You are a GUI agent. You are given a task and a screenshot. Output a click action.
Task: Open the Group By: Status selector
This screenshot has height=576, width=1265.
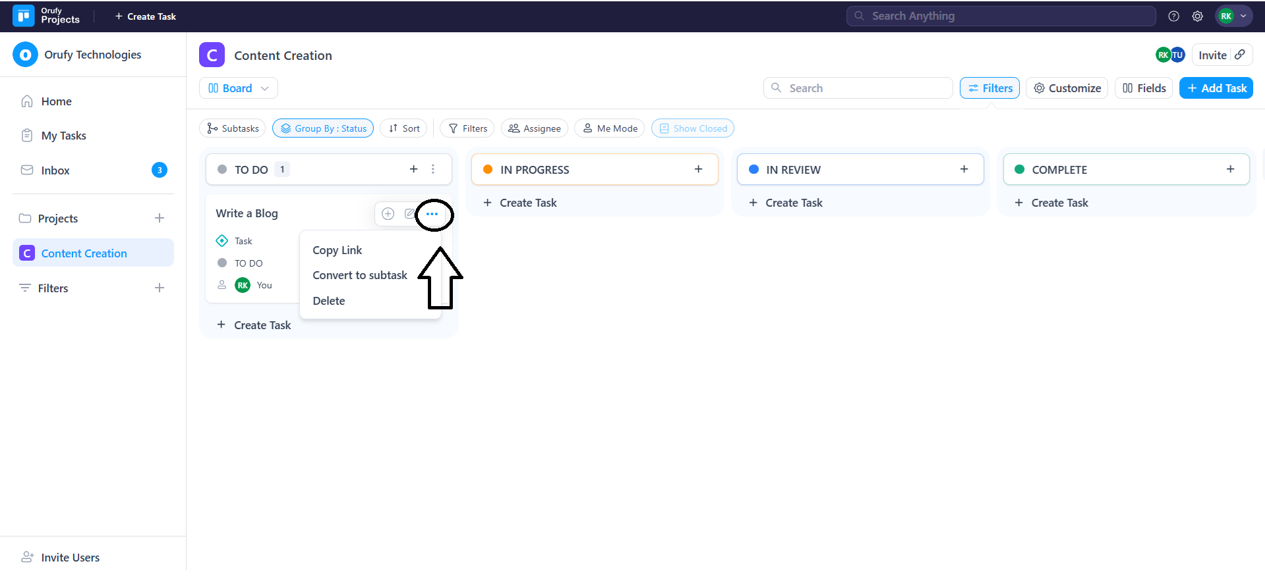pos(323,128)
